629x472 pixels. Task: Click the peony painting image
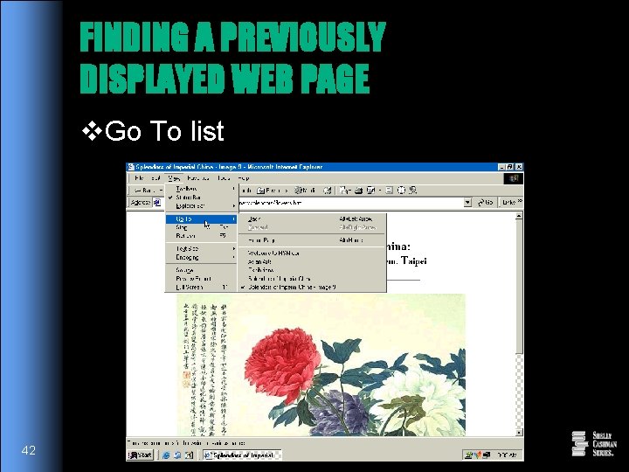click(321, 364)
